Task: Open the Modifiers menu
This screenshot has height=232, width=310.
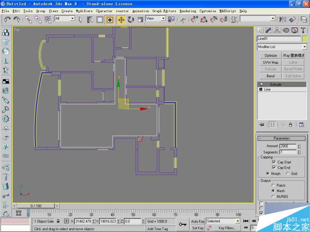Action: (84, 11)
